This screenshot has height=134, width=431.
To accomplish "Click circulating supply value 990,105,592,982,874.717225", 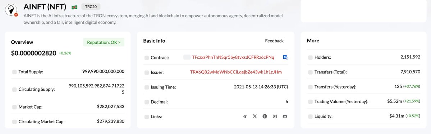I will coord(96,89).
